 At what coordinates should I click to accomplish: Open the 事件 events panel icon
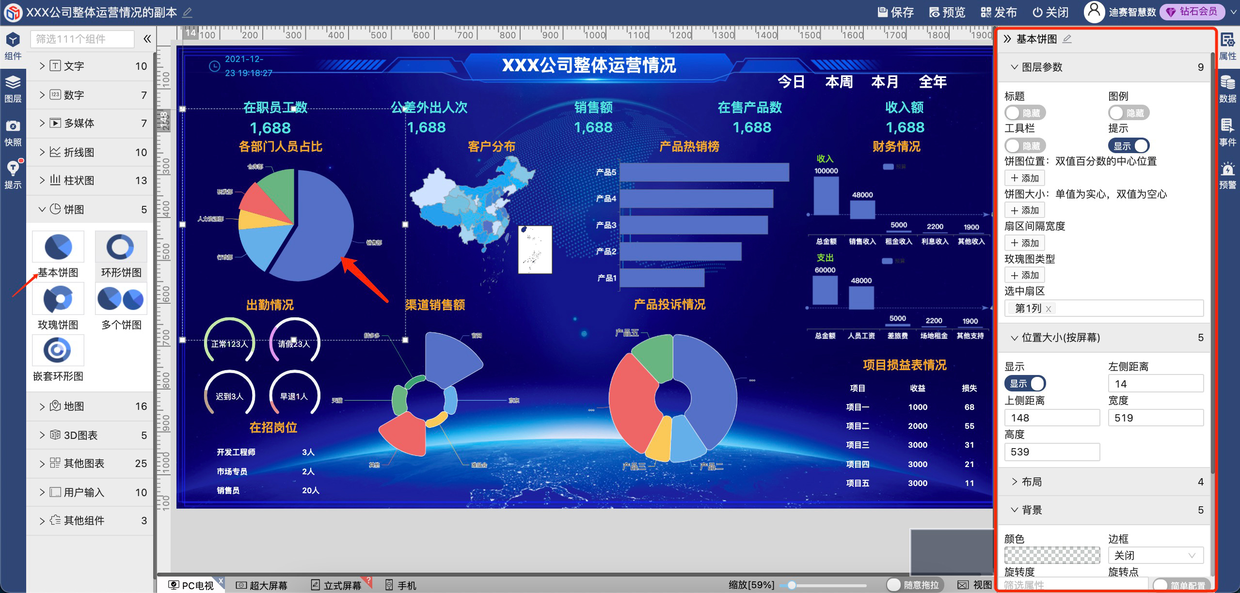[x=1227, y=132]
